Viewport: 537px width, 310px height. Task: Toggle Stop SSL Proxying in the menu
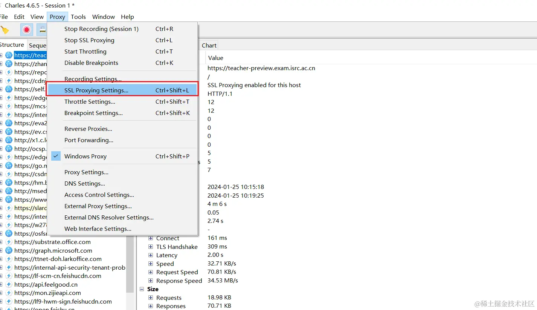tap(89, 40)
